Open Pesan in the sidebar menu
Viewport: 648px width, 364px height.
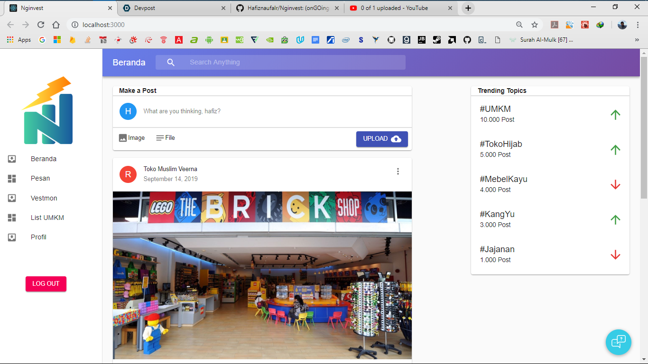click(40, 178)
